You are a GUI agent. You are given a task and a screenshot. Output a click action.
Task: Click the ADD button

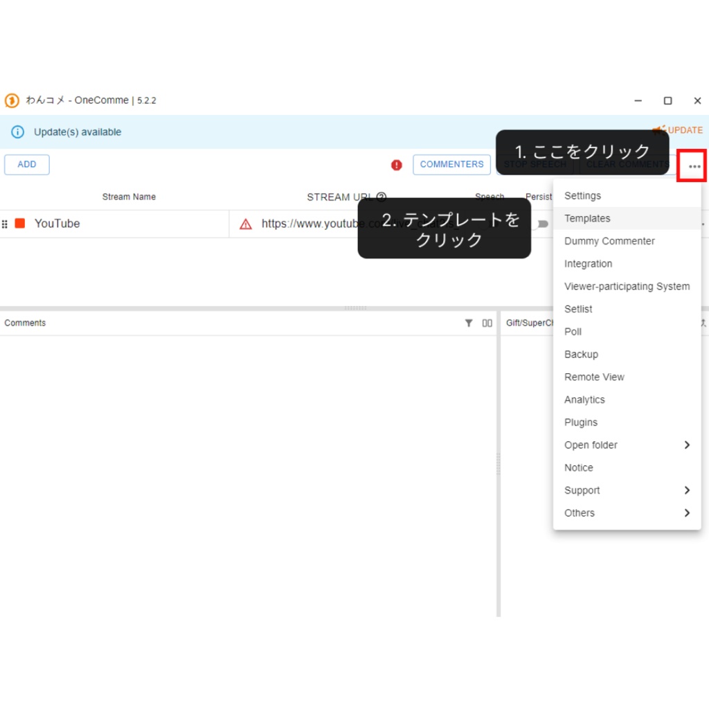pos(27,164)
